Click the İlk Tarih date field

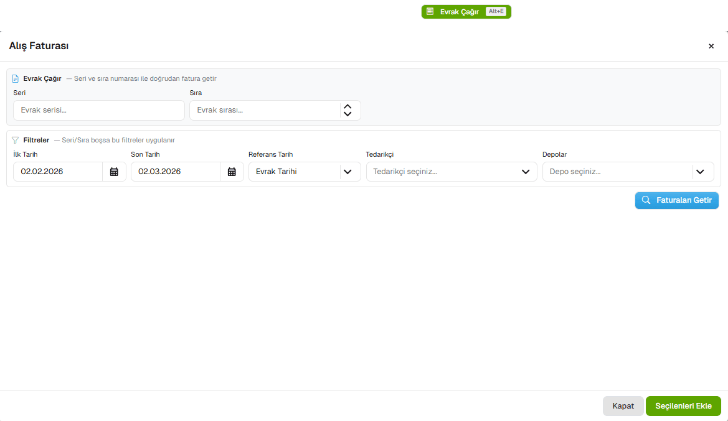58,172
